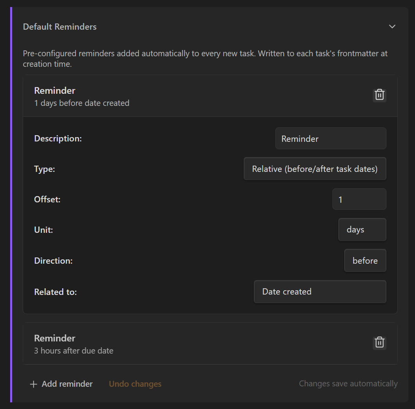
Task: Delete the "3 hours after due date" reminder
Action: (379, 342)
